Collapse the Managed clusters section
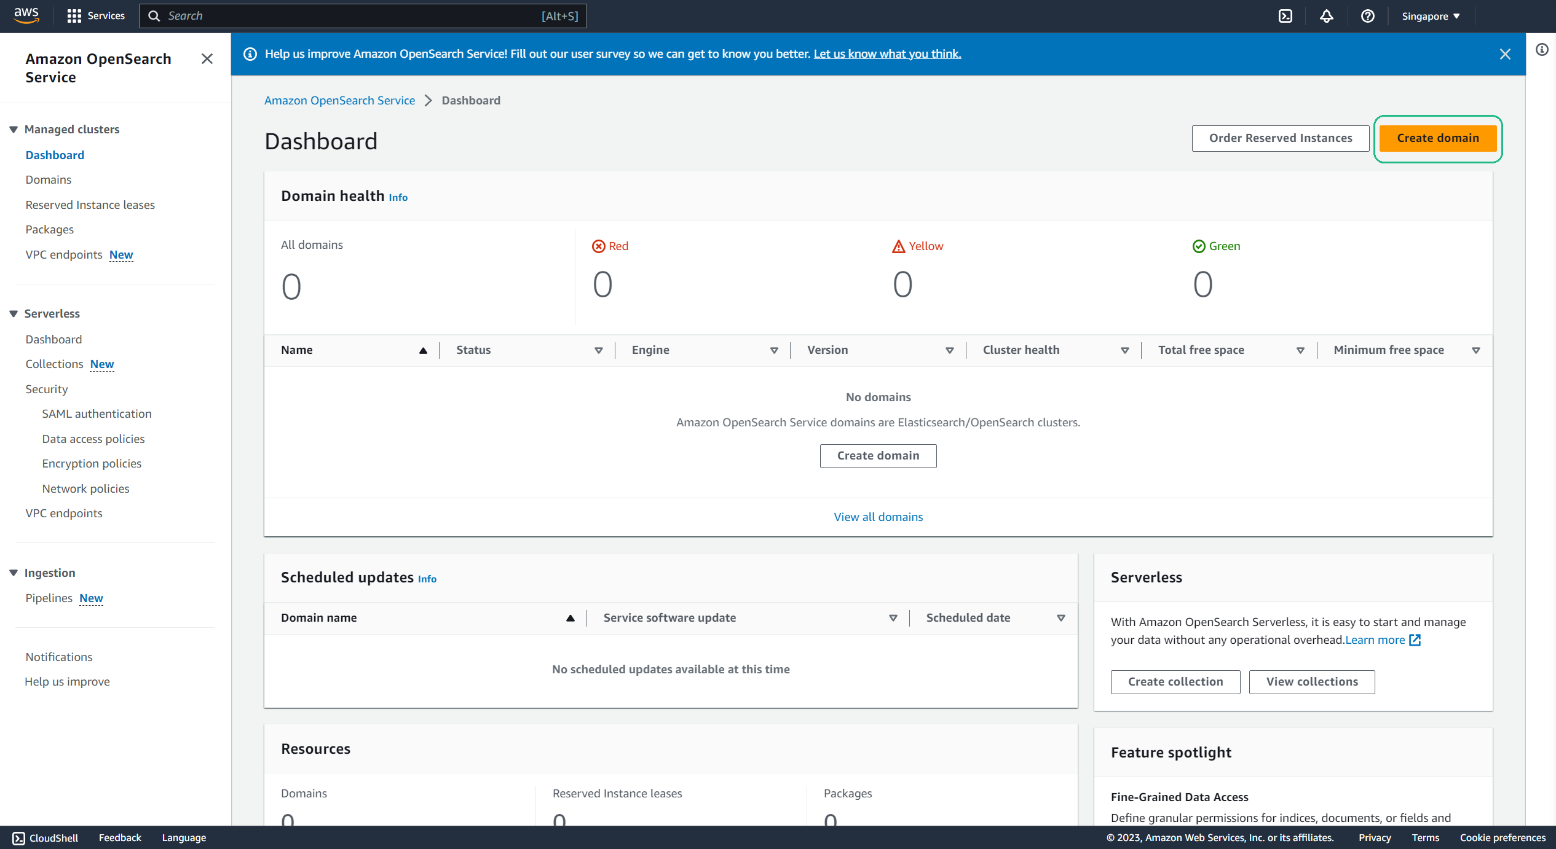This screenshot has width=1556, height=849. [14, 130]
